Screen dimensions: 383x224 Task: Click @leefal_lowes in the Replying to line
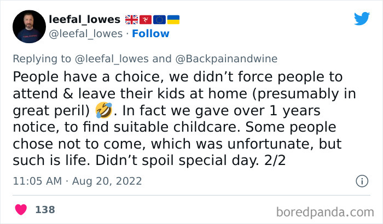(118, 59)
